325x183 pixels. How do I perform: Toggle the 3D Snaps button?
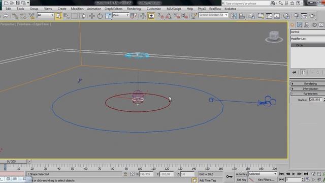pos(161,16)
